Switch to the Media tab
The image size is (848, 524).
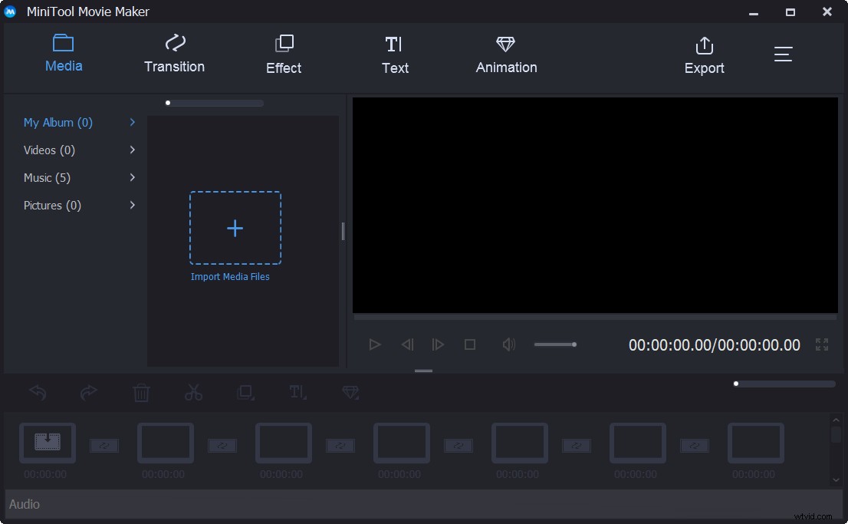tap(64, 54)
